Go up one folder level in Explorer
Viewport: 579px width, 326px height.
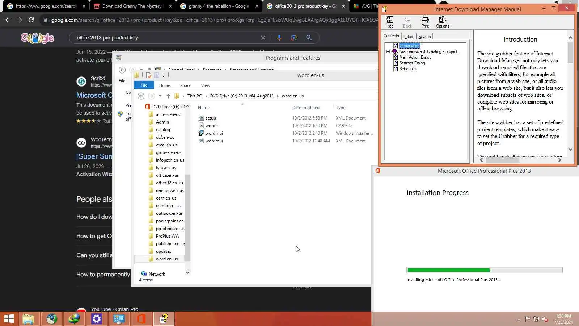(168, 96)
